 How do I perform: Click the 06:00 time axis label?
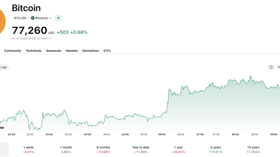[162, 134]
